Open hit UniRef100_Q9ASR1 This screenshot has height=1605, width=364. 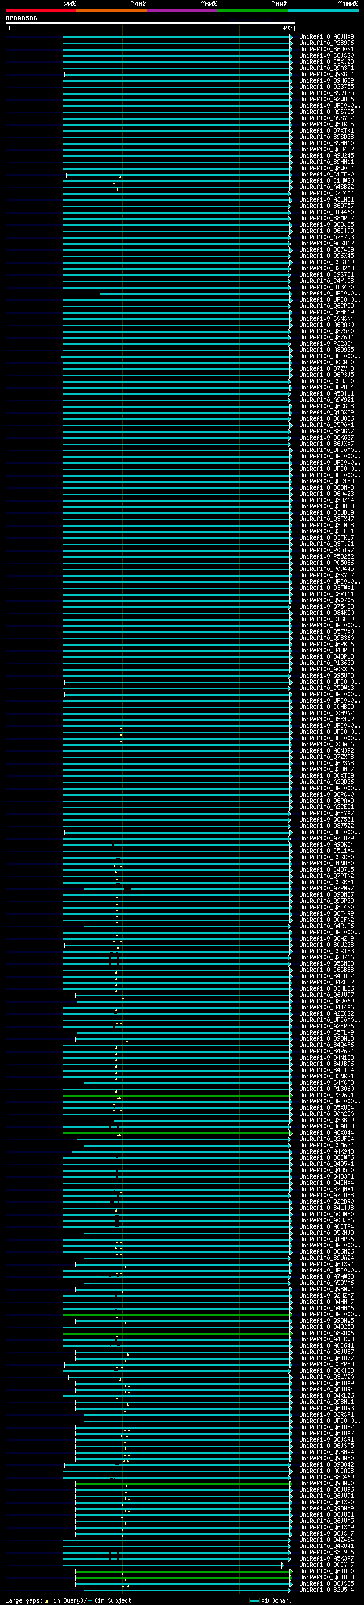326,68
